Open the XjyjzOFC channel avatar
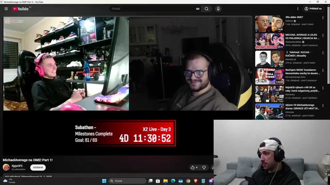This screenshot has height=185, width=330. point(6,167)
